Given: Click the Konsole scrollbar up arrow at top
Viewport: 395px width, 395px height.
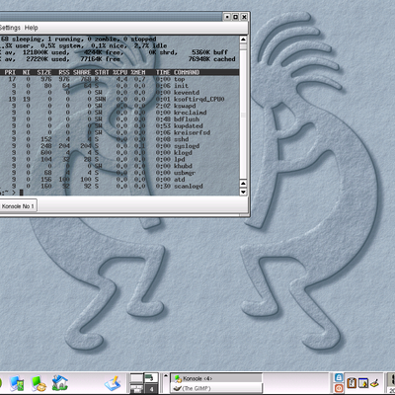Looking at the screenshot, I should click(243, 39).
